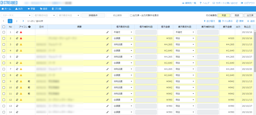Open 設定 in the navigation bar
256x115 pixels.
tap(43, 9)
